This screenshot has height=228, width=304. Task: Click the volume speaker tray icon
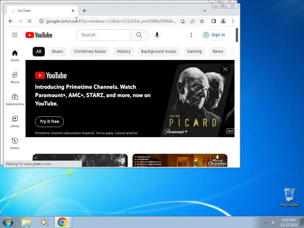pyautogui.click(x=274, y=222)
